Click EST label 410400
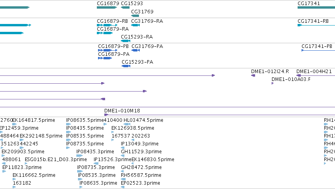This screenshot has width=335, height=189. click(113, 120)
